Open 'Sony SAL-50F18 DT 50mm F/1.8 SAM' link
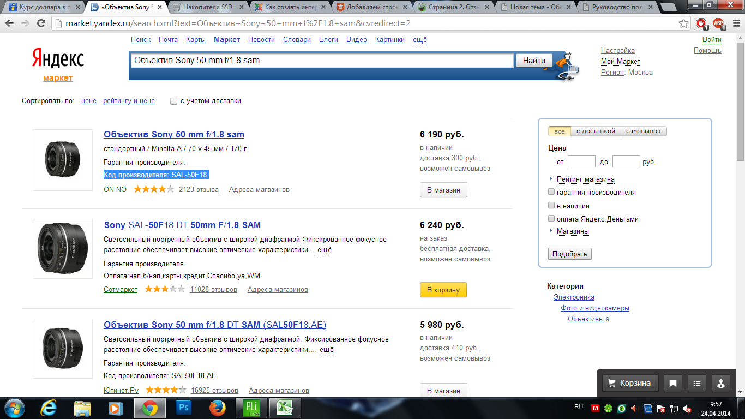Viewport: 745px width, 419px height. 182,225
